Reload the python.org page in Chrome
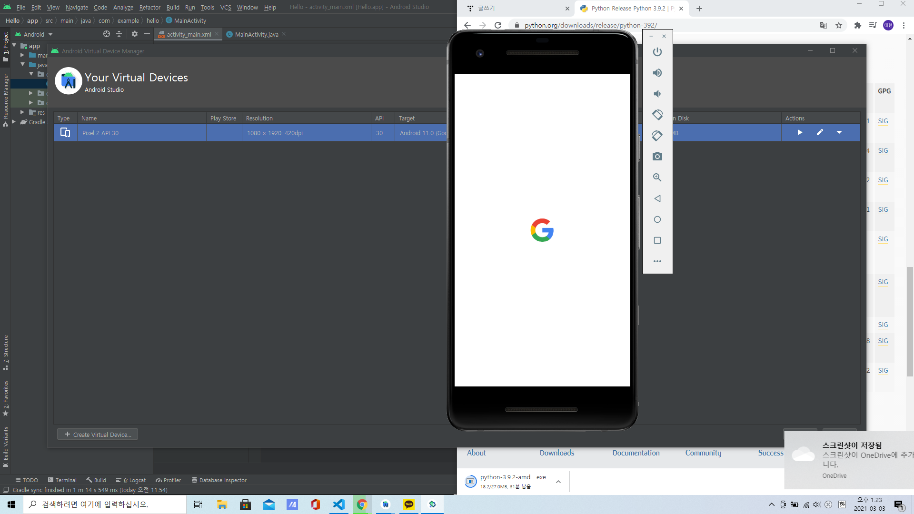 pyautogui.click(x=498, y=25)
